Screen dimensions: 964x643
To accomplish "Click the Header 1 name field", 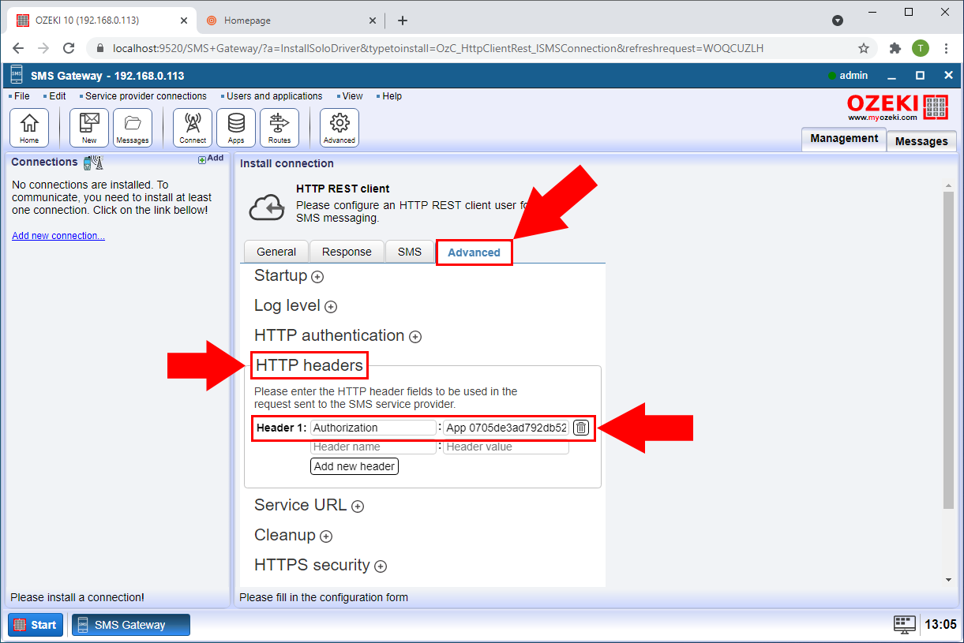I will pos(373,428).
